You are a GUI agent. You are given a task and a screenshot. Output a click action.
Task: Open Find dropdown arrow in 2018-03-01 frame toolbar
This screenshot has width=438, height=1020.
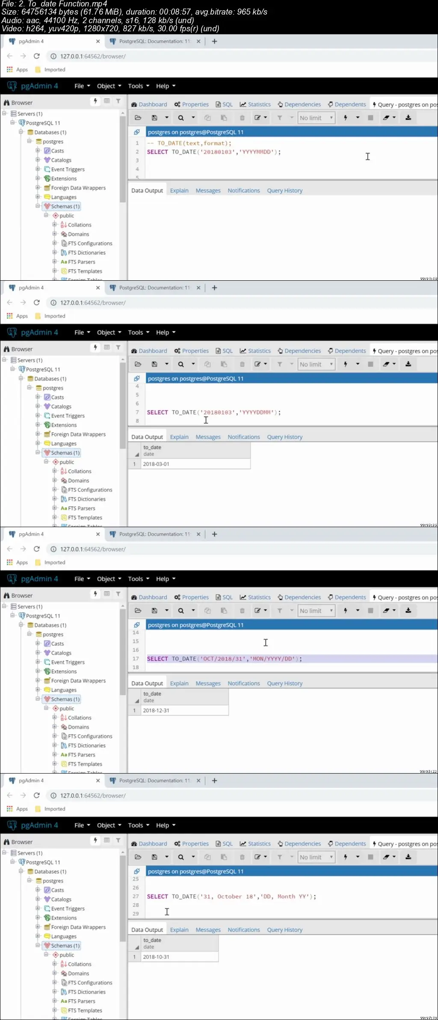click(x=193, y=364)
